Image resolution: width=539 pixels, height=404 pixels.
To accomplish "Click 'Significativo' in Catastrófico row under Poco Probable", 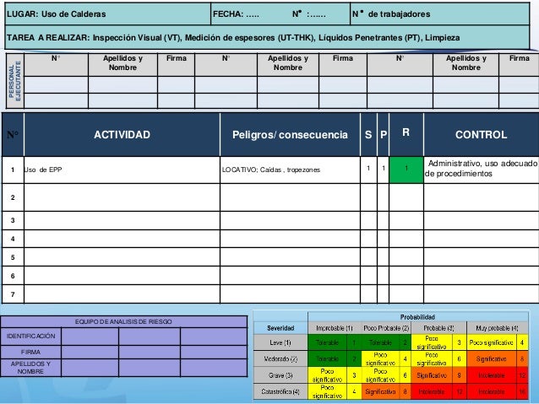I will coord(380,391).
